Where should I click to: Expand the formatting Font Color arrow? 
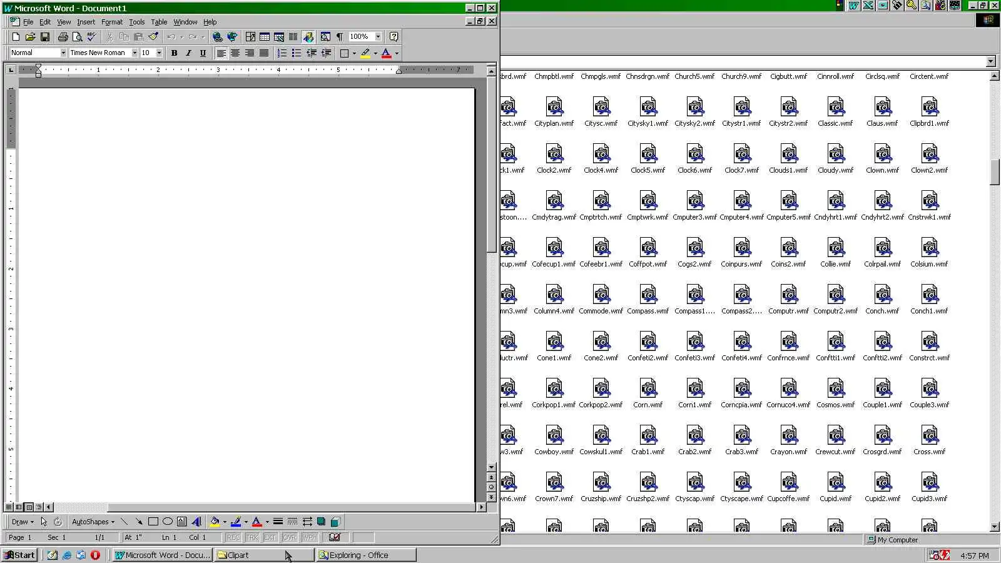coord(397,53)
